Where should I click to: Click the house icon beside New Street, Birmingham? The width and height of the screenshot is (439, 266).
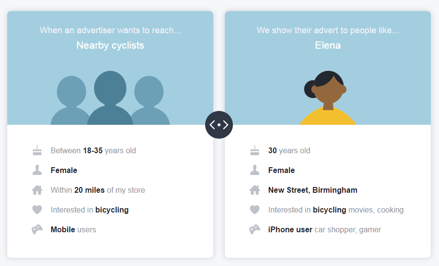click(x=255, y=190)
